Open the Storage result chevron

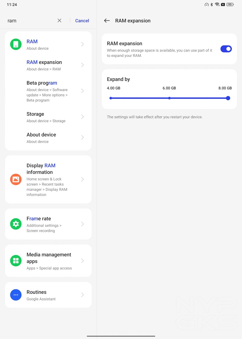[82, 117]
